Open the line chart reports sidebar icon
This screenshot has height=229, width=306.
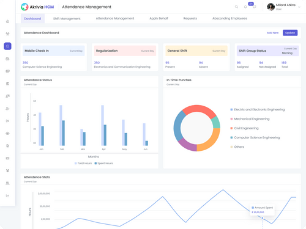[x=7, y=195]
